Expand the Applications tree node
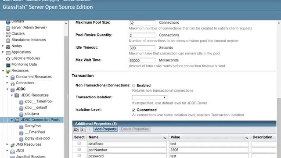 (x=3, y=52)
